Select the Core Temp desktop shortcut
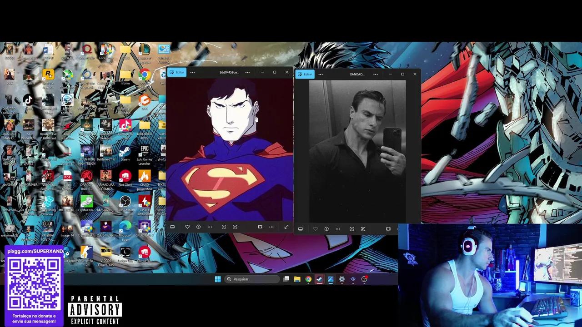Image resolution: width=582 pixels, height=327 pixels. click(106, 52)
